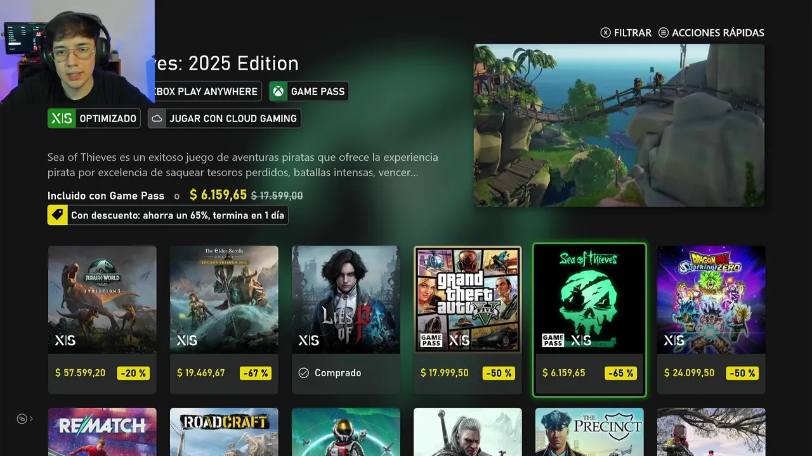Open Acciones Rápidas menu icon
The height and width of the screenshot is (456, 812).
(664, 32)
